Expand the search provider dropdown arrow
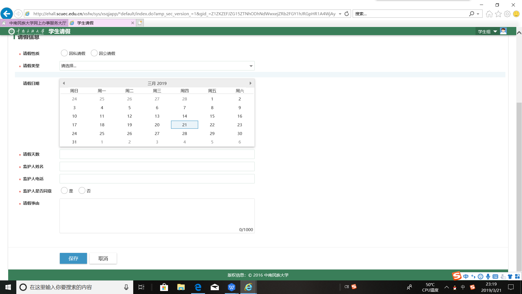This screenshot has height=294, width=522. point(478,14)
